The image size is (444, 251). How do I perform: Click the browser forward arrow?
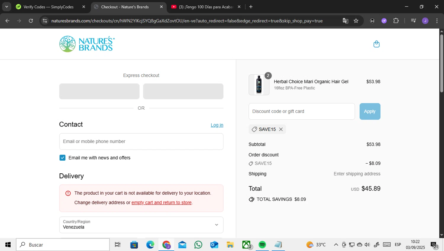coord(19,21)
